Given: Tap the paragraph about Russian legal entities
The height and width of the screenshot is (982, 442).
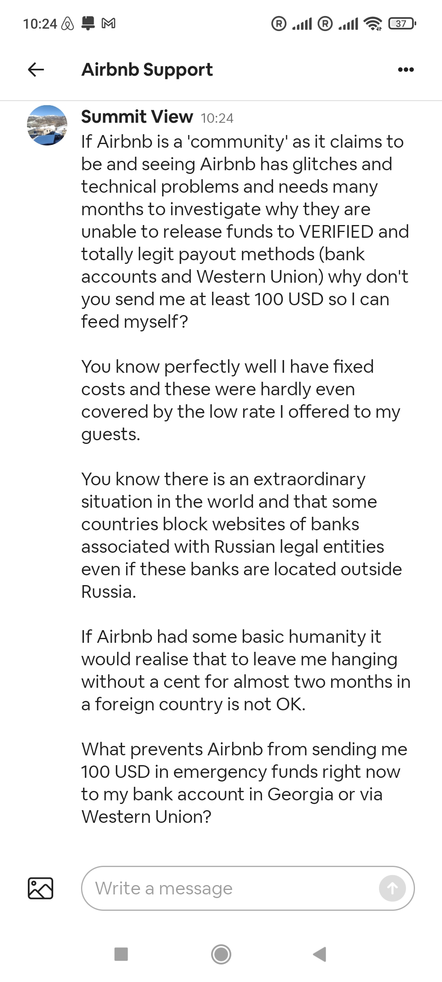Looking at the screenshot, I should point(241,535).
